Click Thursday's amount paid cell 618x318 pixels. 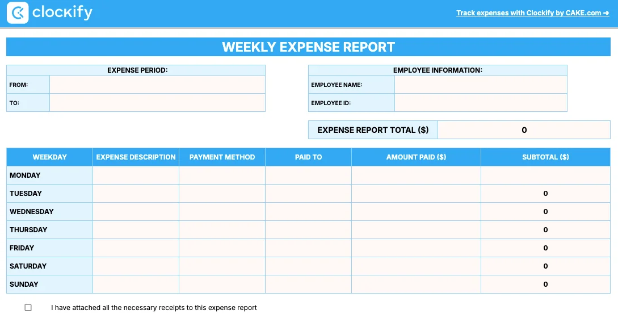(x=416, y=229)
